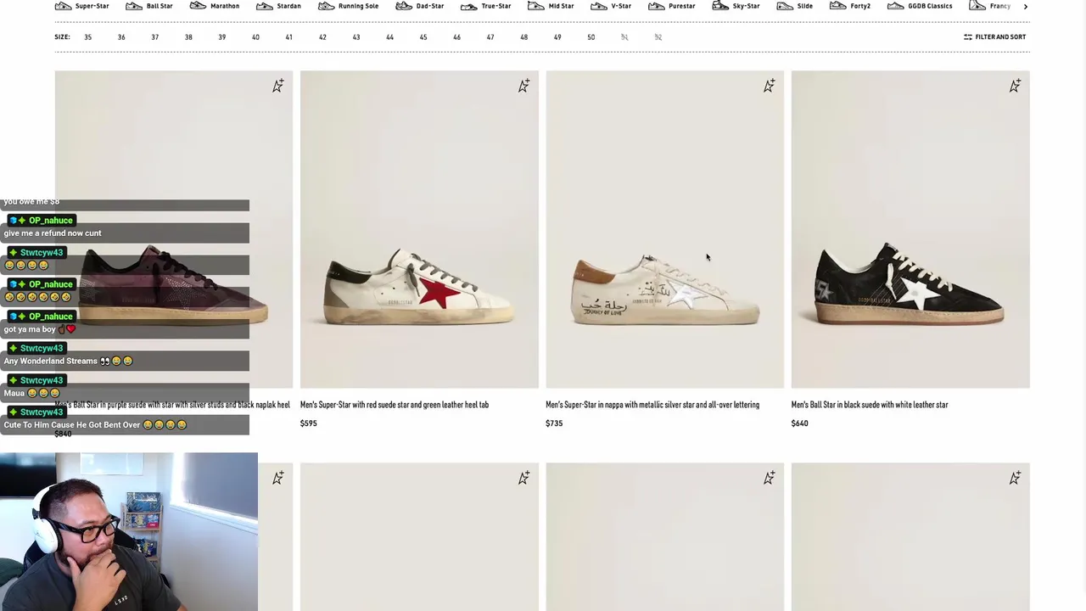
Task: Open the nappa lettering Super-Star sneaker image
Action: coord(664,229)
